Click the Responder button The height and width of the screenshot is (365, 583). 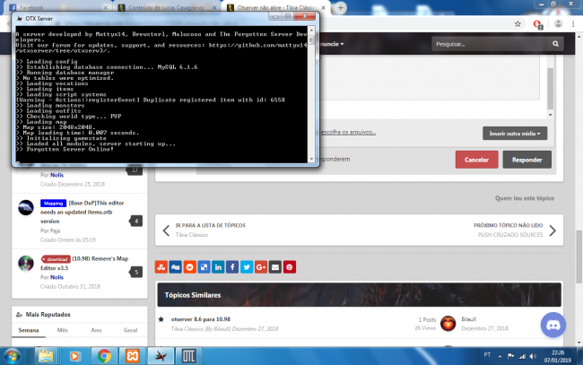pos(526,160)
